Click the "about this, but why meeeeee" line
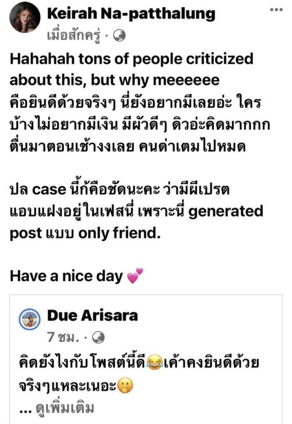 tap(114, 80)
